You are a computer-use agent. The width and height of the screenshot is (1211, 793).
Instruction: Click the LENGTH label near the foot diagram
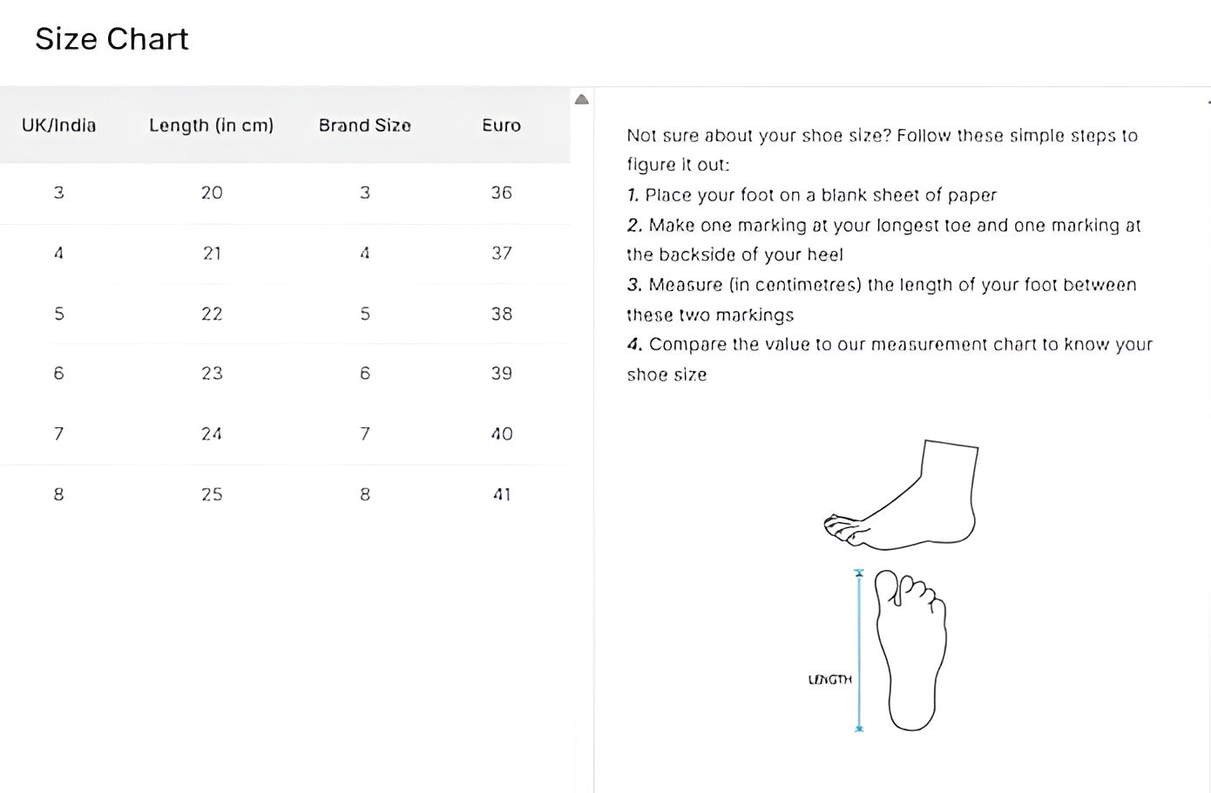[x=829, y=680]
